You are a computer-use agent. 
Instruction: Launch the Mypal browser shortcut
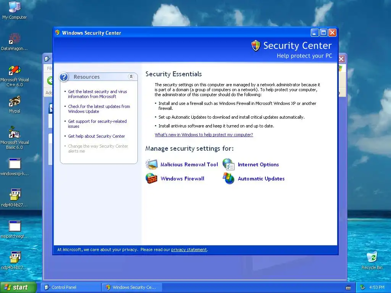click(15, 104)
